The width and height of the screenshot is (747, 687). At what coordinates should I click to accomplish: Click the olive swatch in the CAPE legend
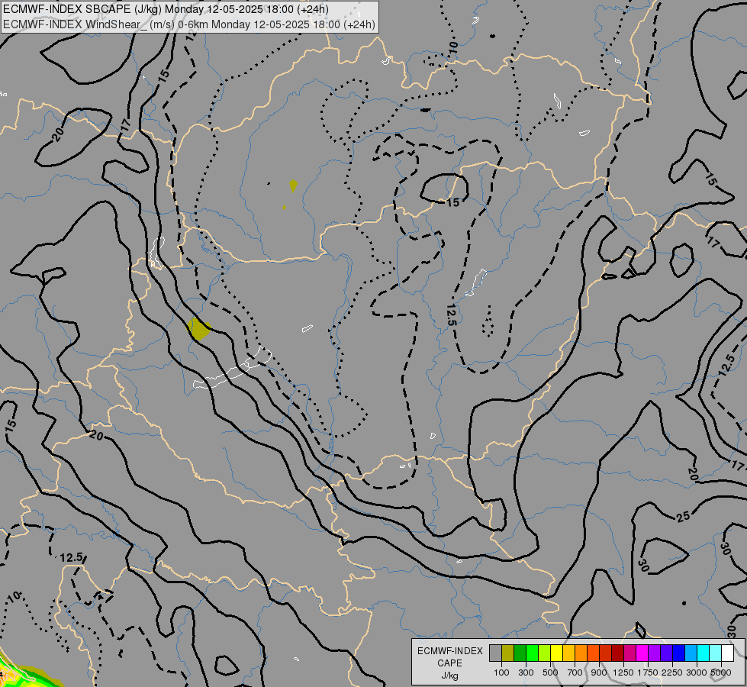[508, 653]
